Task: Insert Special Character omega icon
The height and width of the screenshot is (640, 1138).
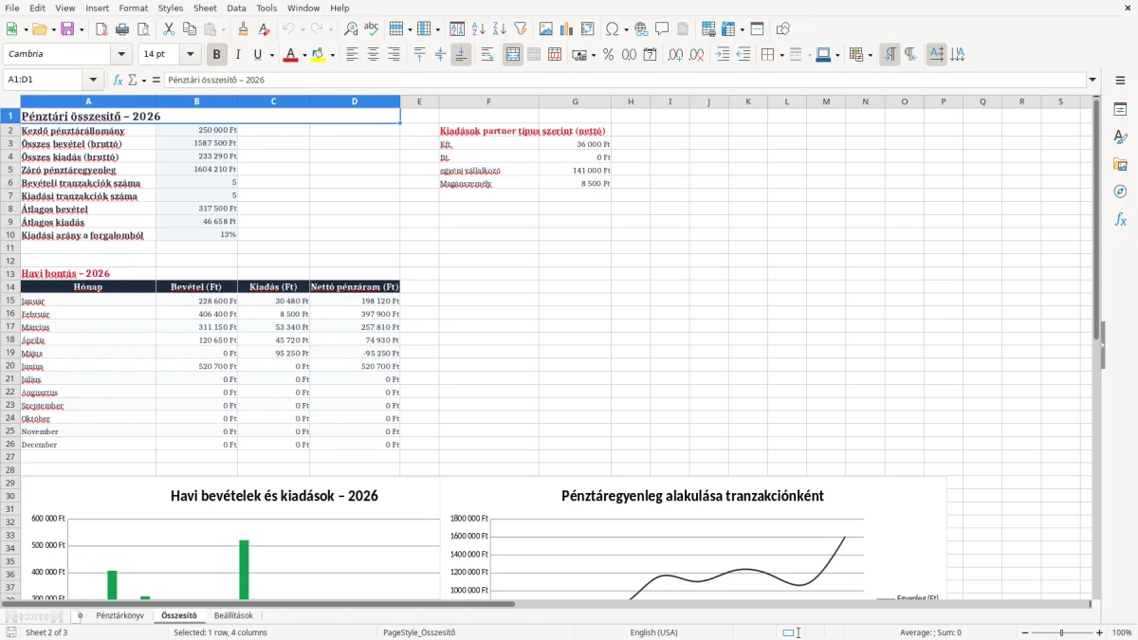Action: coord(612,29)
